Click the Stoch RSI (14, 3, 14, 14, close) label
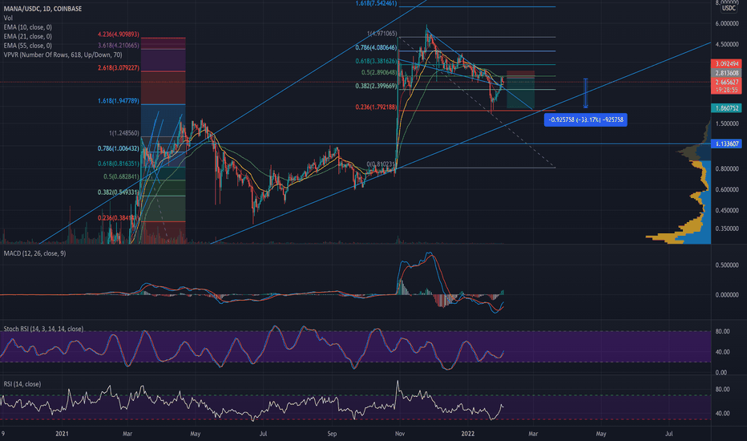 (43, 329)
